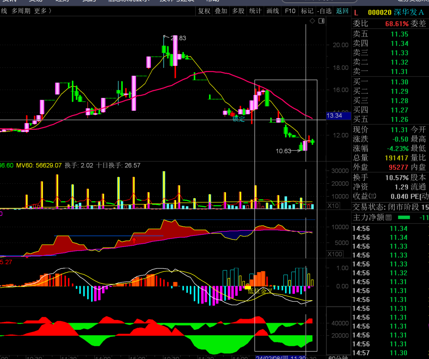429x359 pixels.
Task: Click the X10 volume scale box
Action: 333,206
